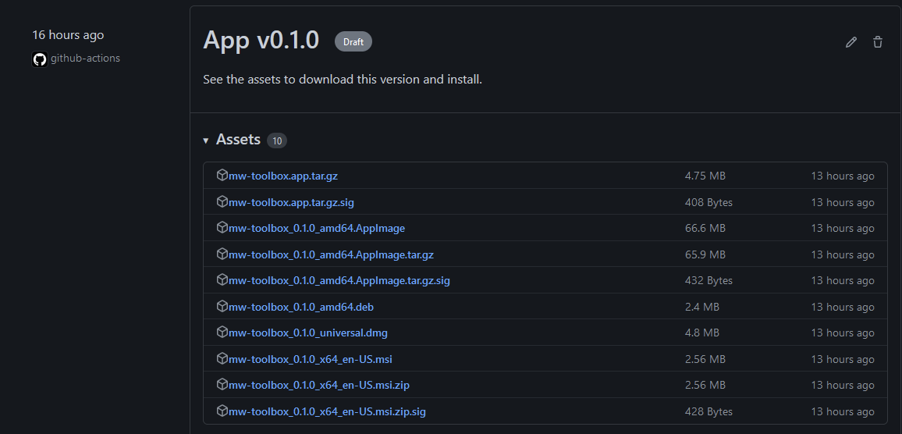Download mw-toolbox_0.1.0_x64_en-US.msi.zip.sig
The height and width of the screenshot is (434, 902).
(327, 412)
